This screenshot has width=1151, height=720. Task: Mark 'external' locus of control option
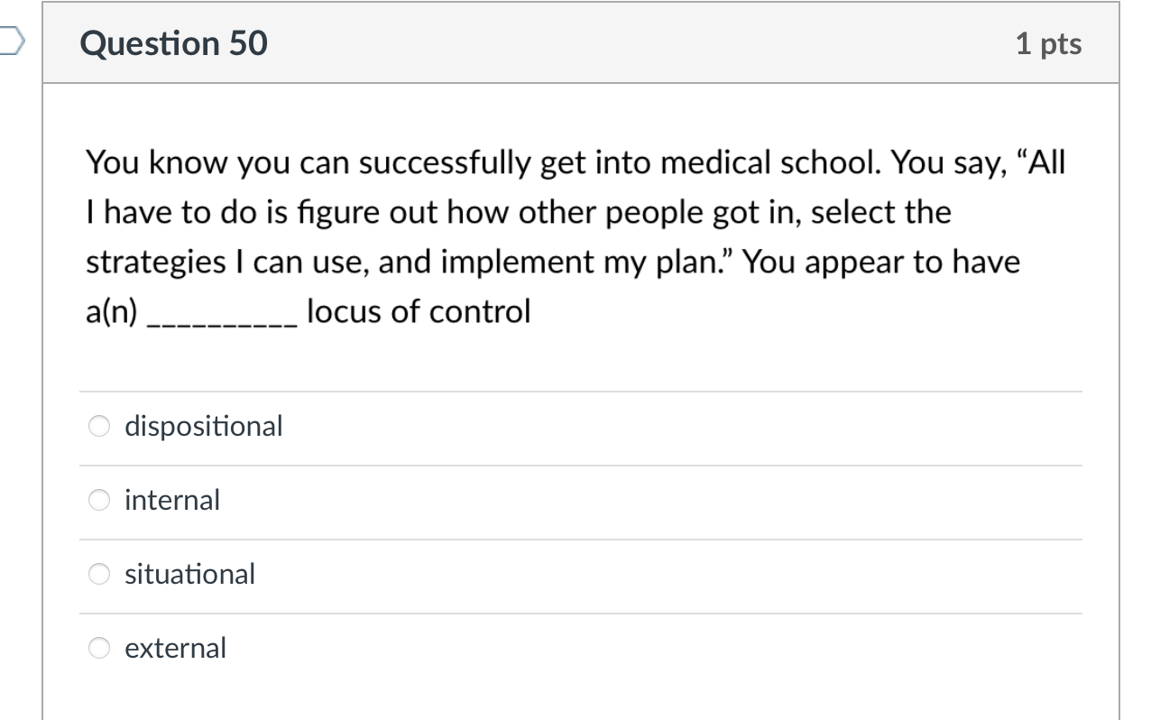97,647
